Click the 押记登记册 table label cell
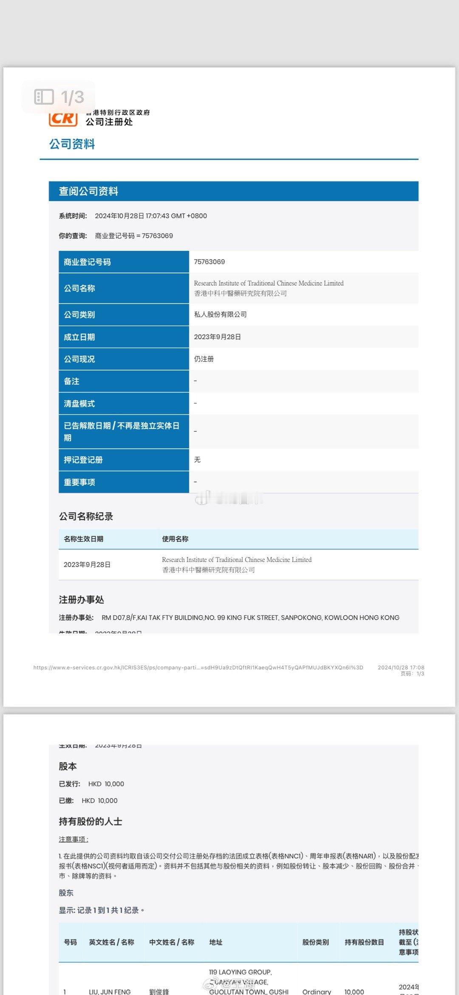 click(124, 460)
